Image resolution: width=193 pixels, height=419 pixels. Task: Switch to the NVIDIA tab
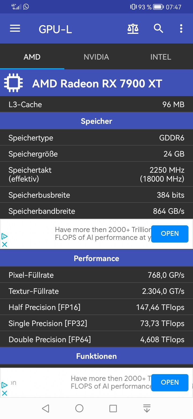coord(96,57)
